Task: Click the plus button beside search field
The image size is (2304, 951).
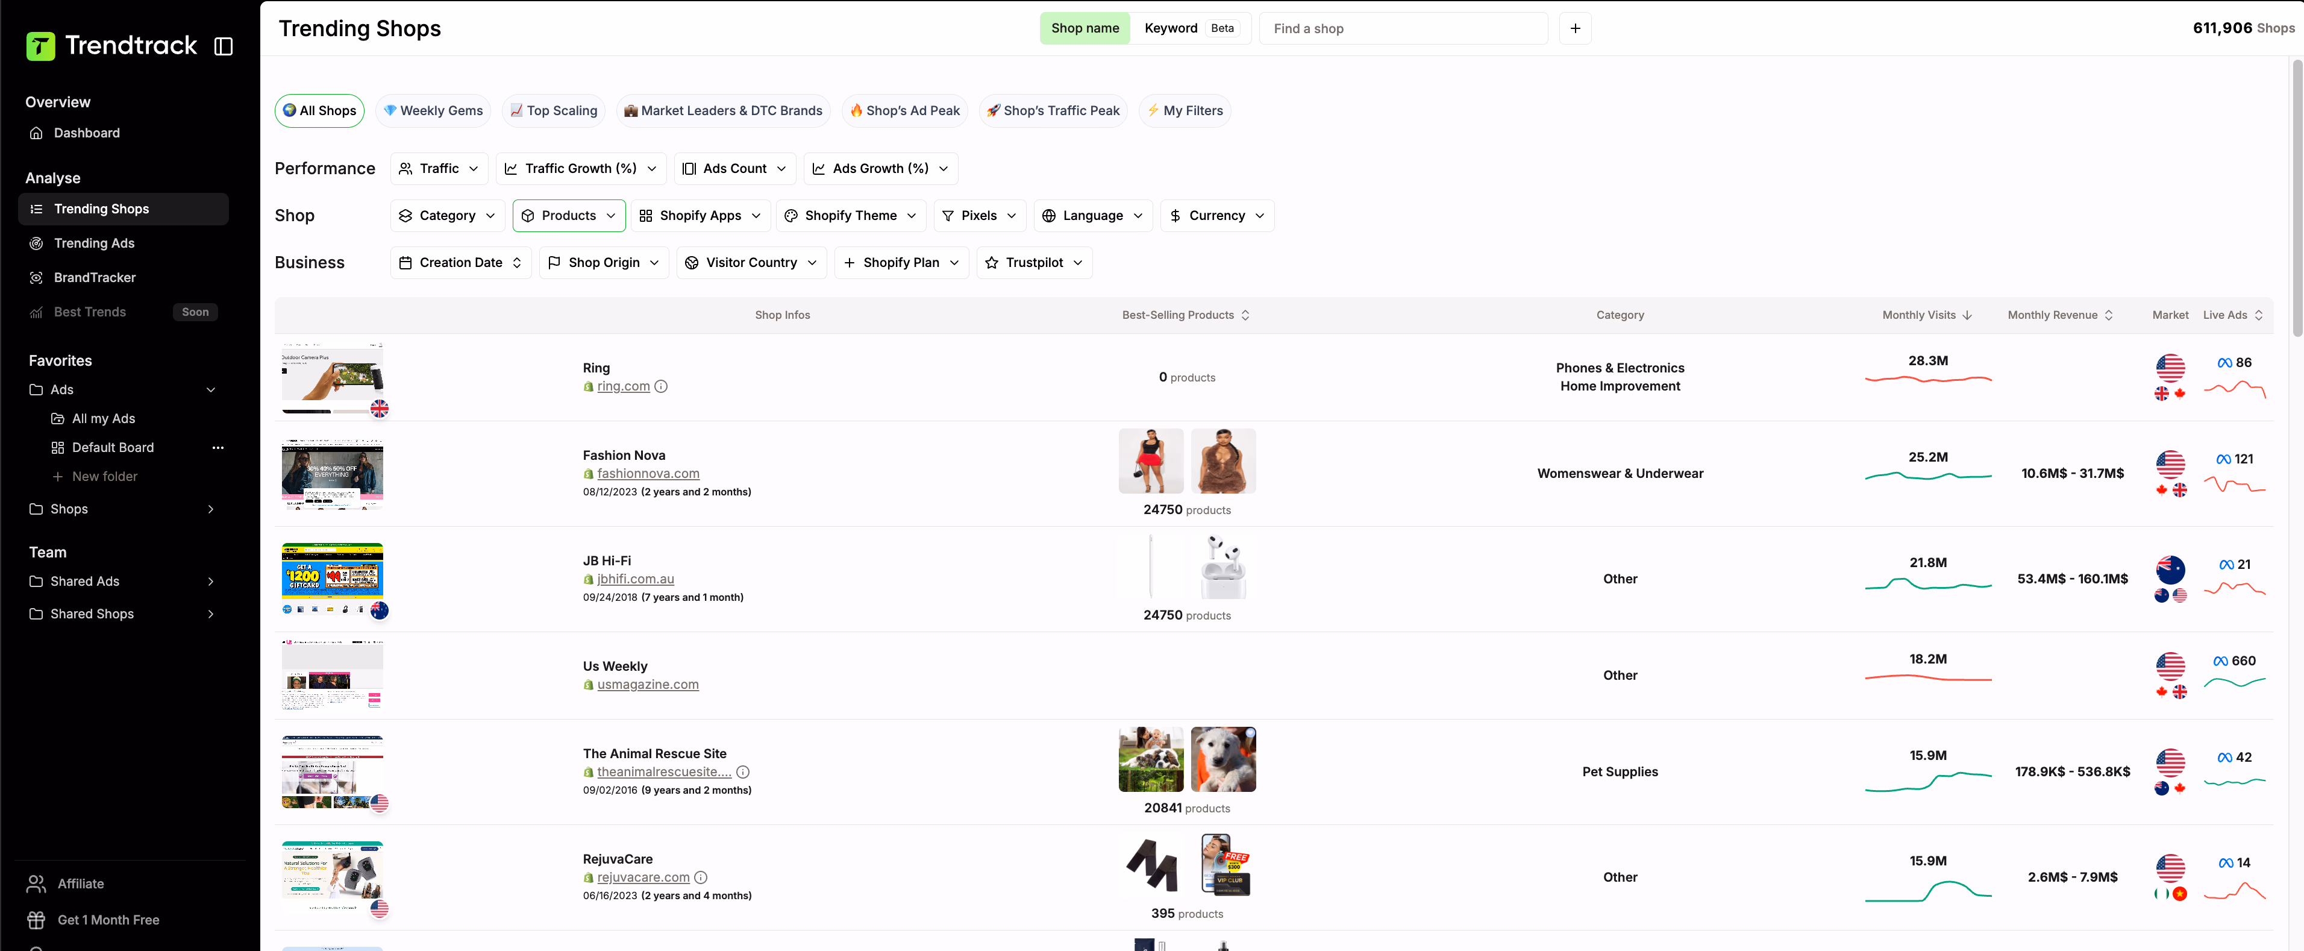Action: 1574,29
